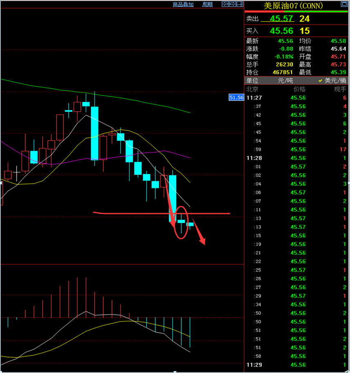Click the buy volume 15
350x373 pixels.
click(x=305, y=31)
